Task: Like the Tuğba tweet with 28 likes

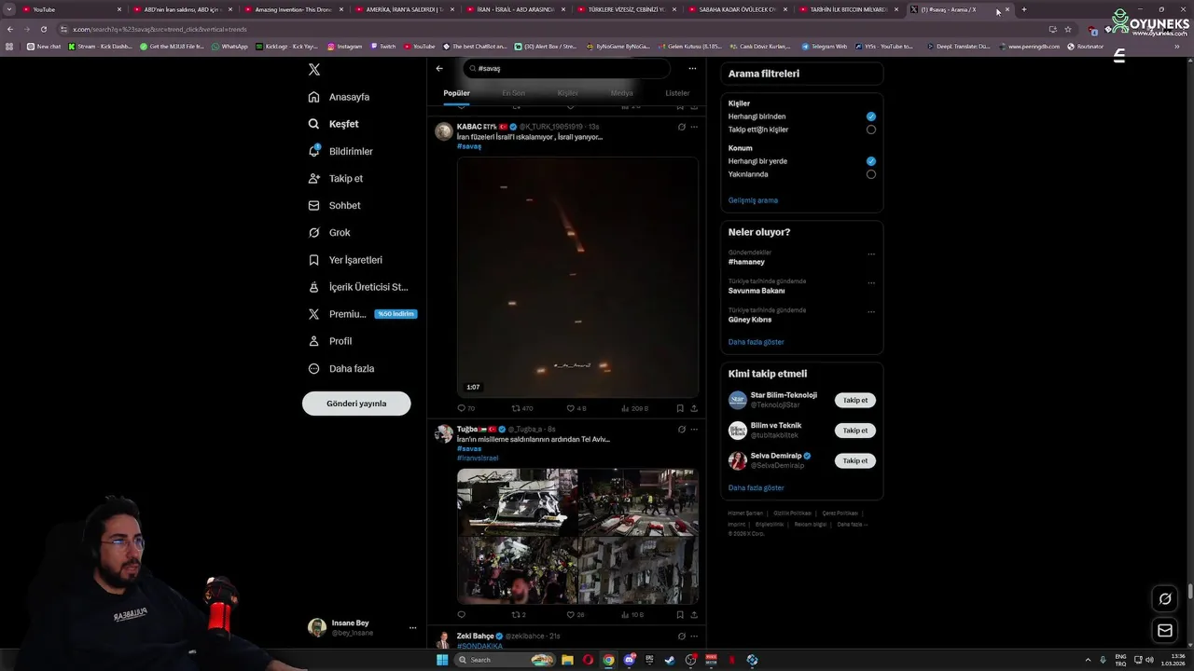Action: coord(576,615)
